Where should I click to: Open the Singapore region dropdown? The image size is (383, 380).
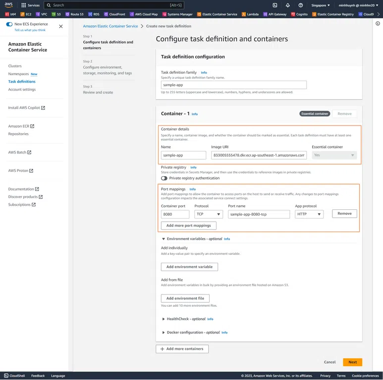coord(321,5)
